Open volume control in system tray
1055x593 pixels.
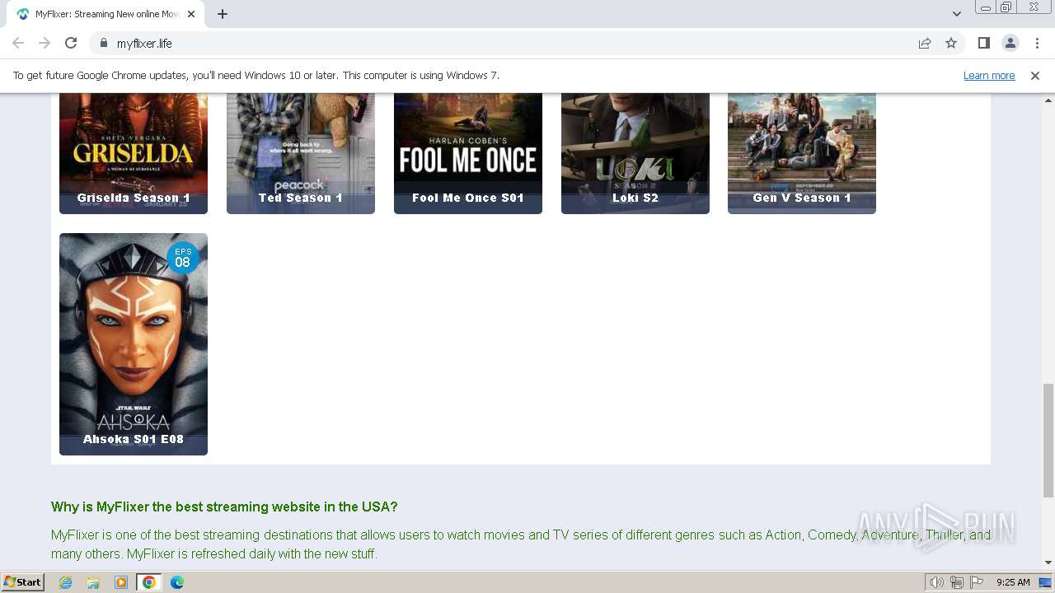936,582
